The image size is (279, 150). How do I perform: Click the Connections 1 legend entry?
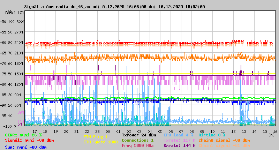point(137,140)
